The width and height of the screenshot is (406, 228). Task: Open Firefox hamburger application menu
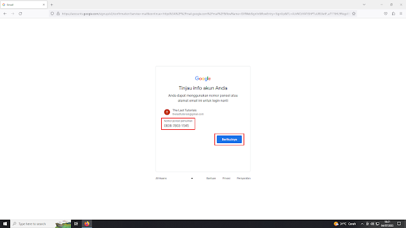(x=401, y=14)
